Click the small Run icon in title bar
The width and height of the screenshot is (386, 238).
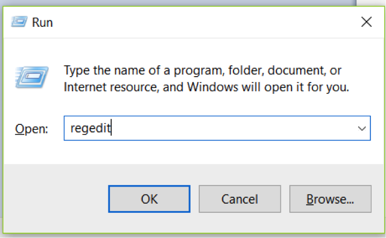pos(20,22)
